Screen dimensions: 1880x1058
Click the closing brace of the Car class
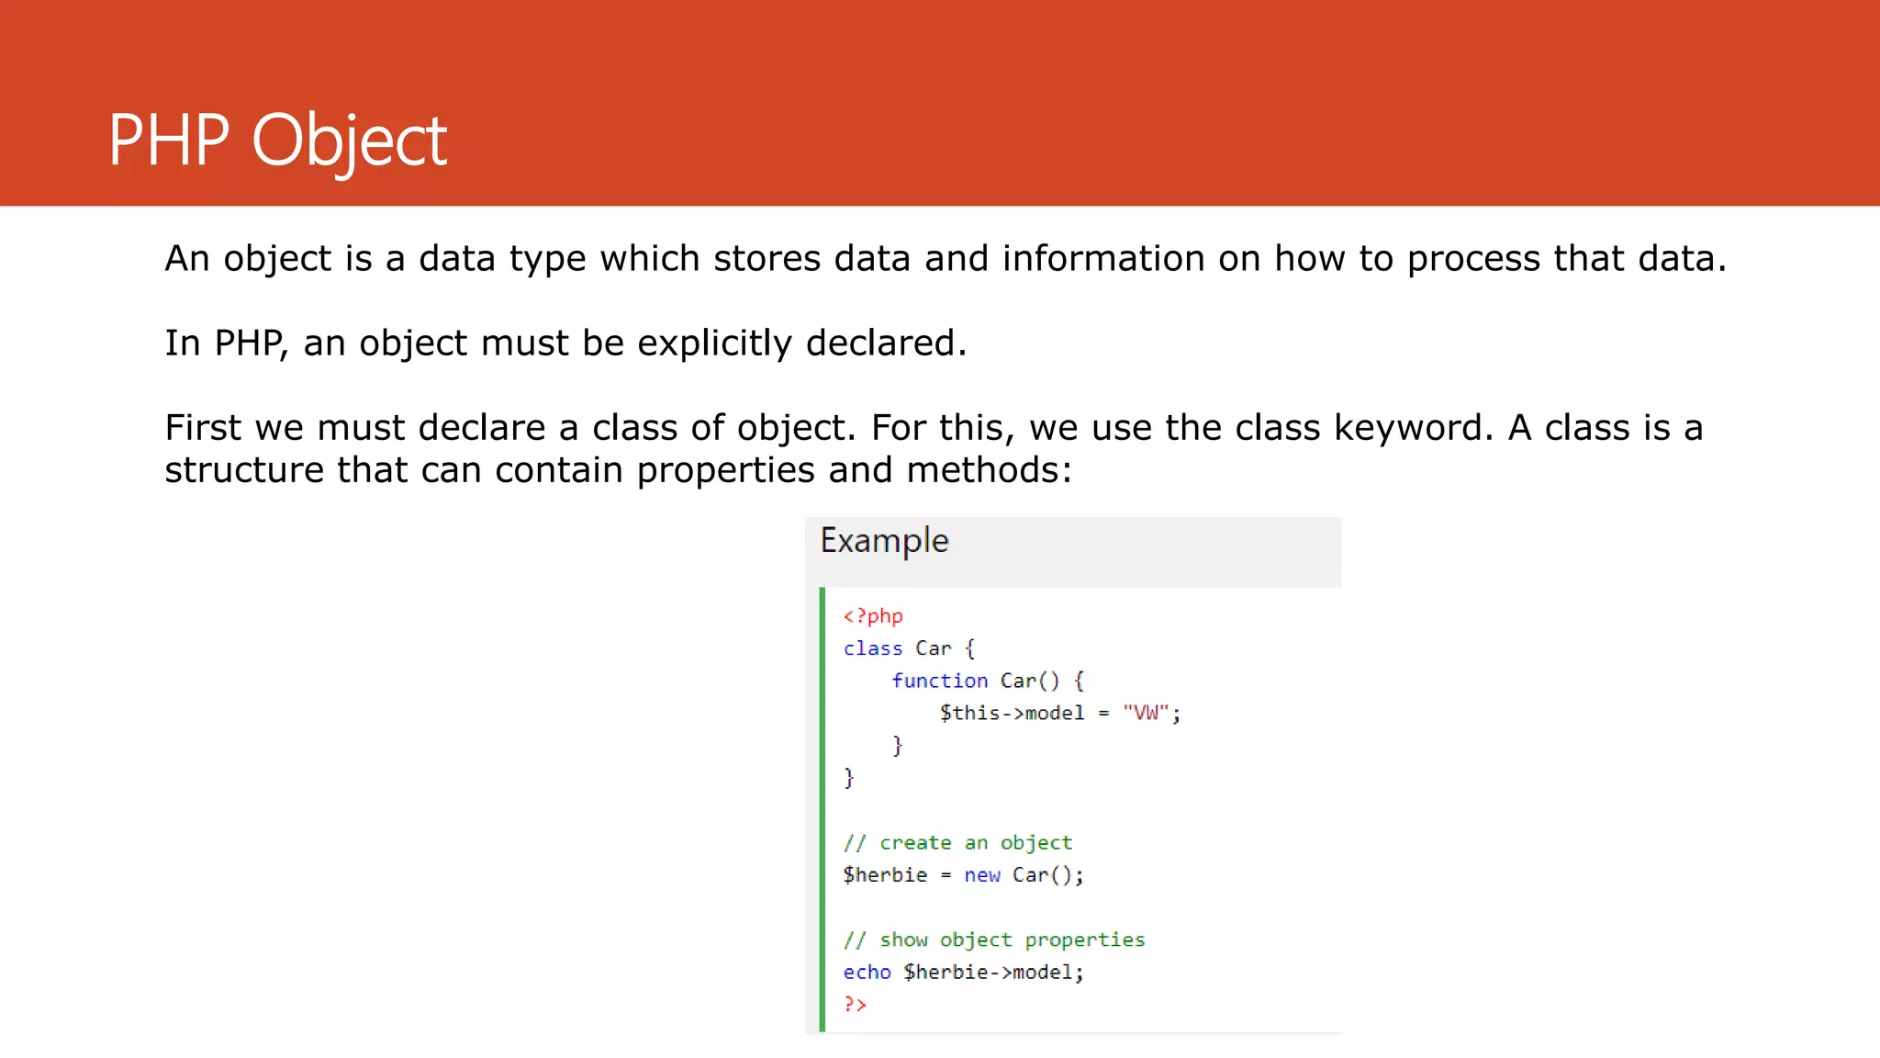pyautogui.click(x=849, y=778)
